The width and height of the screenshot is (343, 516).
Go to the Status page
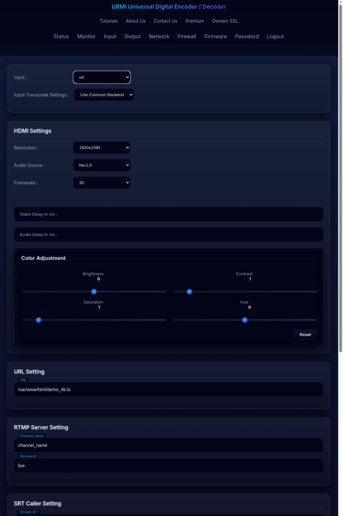[x=61, y=36]
